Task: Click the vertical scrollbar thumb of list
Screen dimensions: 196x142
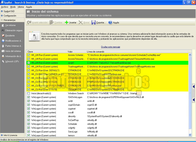Action: tap(190, 93)
